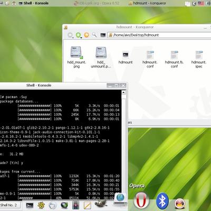Launch the round red-orange dock icon
The height and width of the screenshot is (211, 211).
pos(180,204)
